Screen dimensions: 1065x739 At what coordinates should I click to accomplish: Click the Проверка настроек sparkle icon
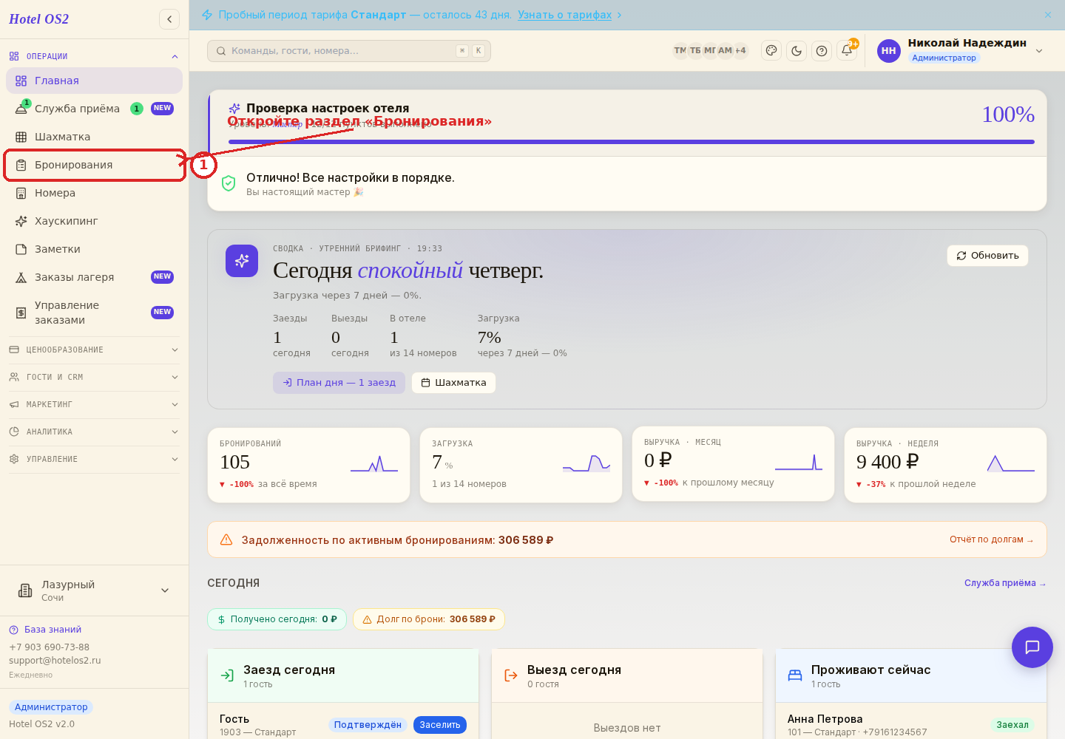pos(234,109)
